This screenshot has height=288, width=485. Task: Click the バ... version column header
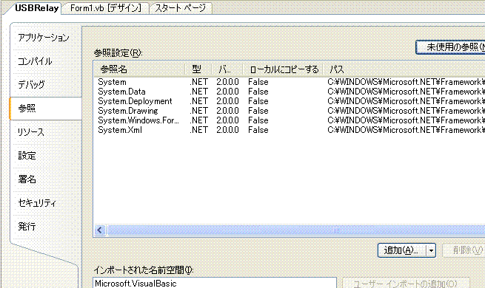pyautogui.click(x=227, y=69)
